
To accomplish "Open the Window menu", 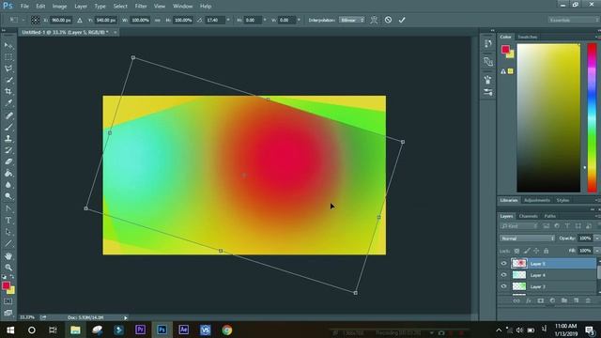I will 182,7.
